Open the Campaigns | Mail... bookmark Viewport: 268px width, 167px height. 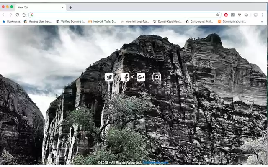tap(199, 21)
